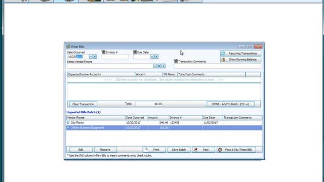The image size is (324, 182).
Task: Click the Clear Transaction button
Action: tap(83, 104)
